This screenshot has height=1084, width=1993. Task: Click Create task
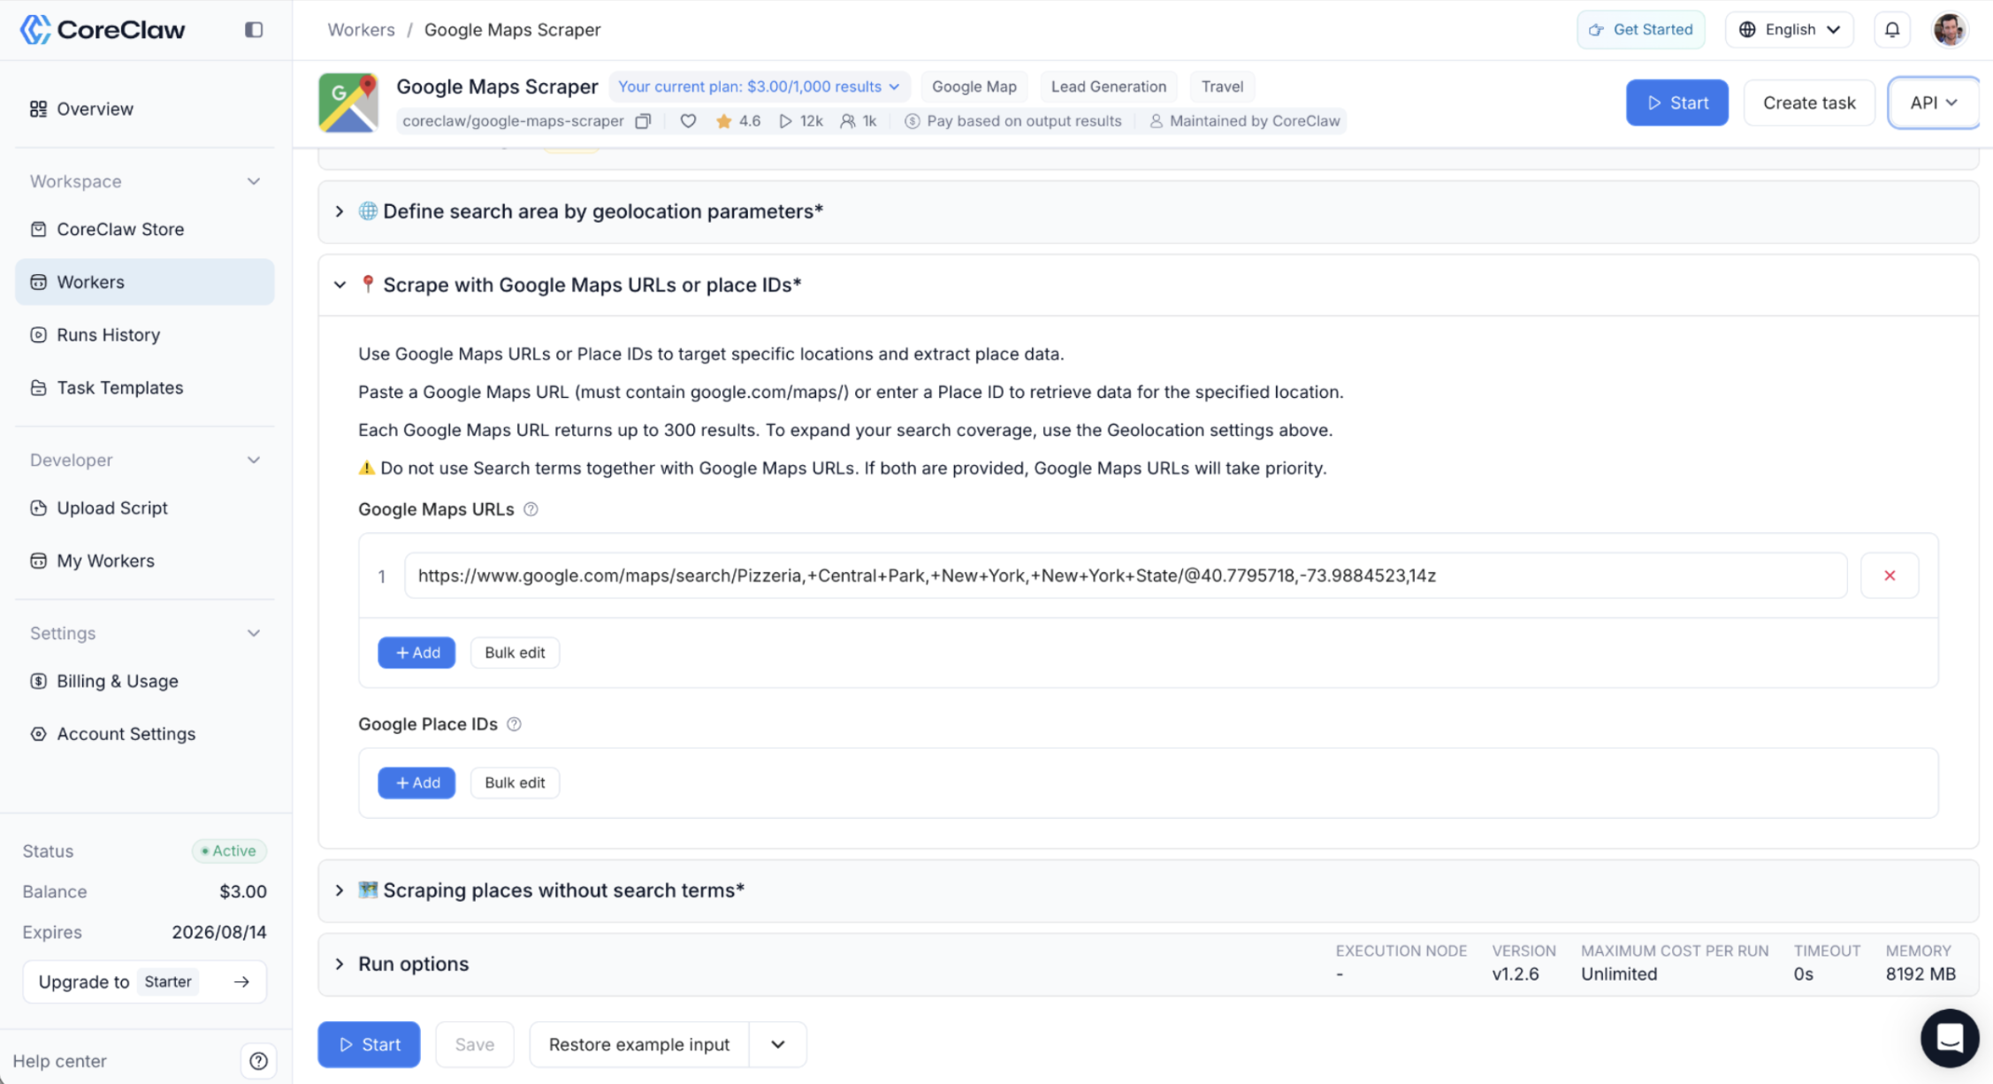click(x=1809, y=103)
